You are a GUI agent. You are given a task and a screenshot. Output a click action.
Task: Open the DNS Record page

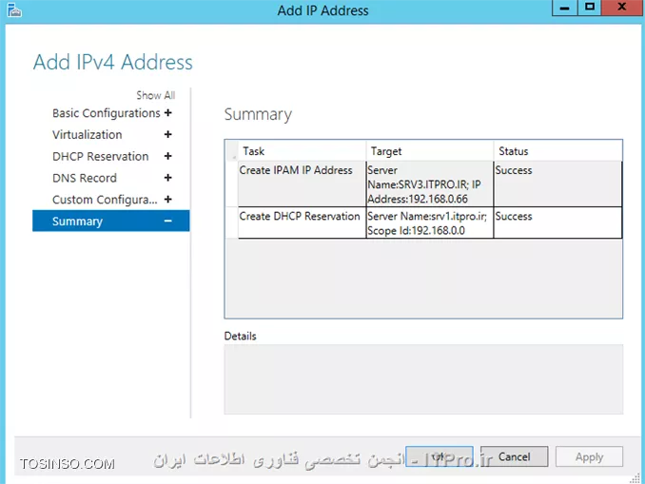[x=85, y=178]
